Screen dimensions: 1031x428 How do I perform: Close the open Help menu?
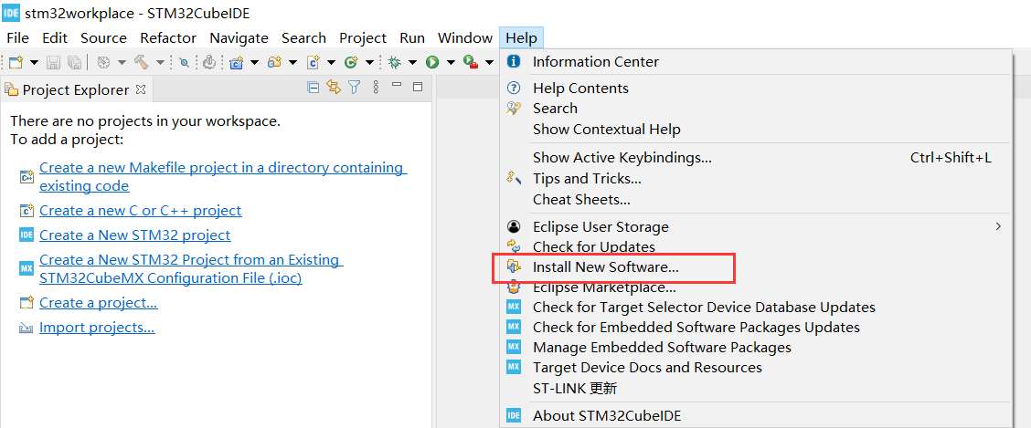point(521,38)
